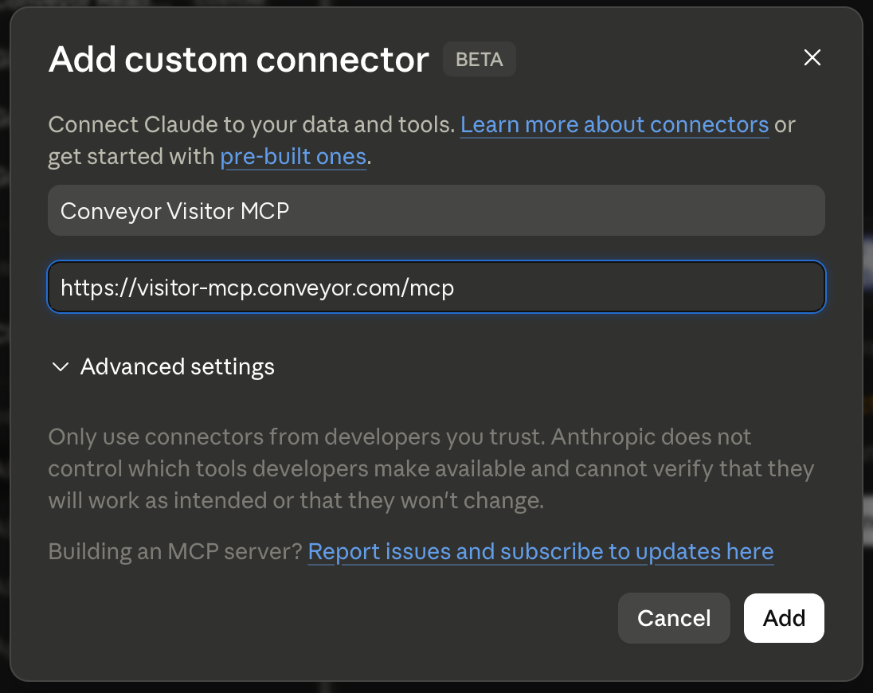
Task: Click the word MCP in the name field
Action: [265, 212]
